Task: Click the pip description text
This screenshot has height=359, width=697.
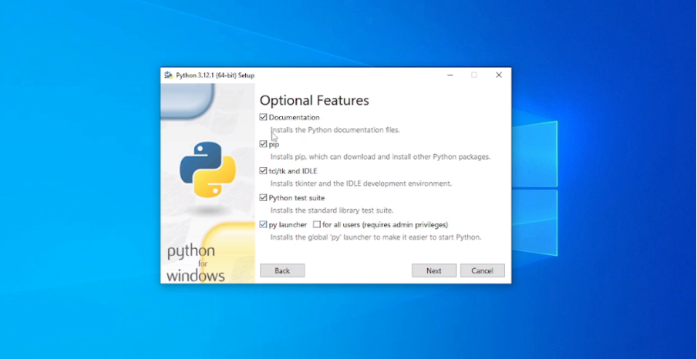Action: [381, 157]
